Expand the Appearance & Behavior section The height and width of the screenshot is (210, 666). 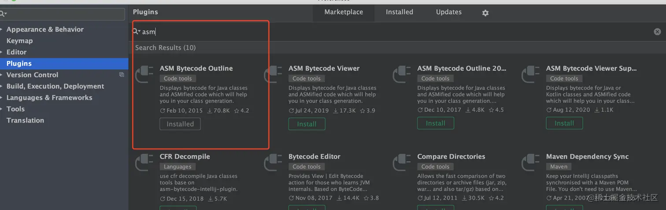(2, 29)
